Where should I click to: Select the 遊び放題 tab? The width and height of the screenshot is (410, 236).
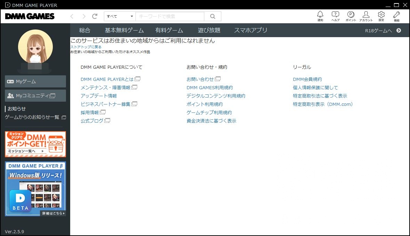(209, 30)
